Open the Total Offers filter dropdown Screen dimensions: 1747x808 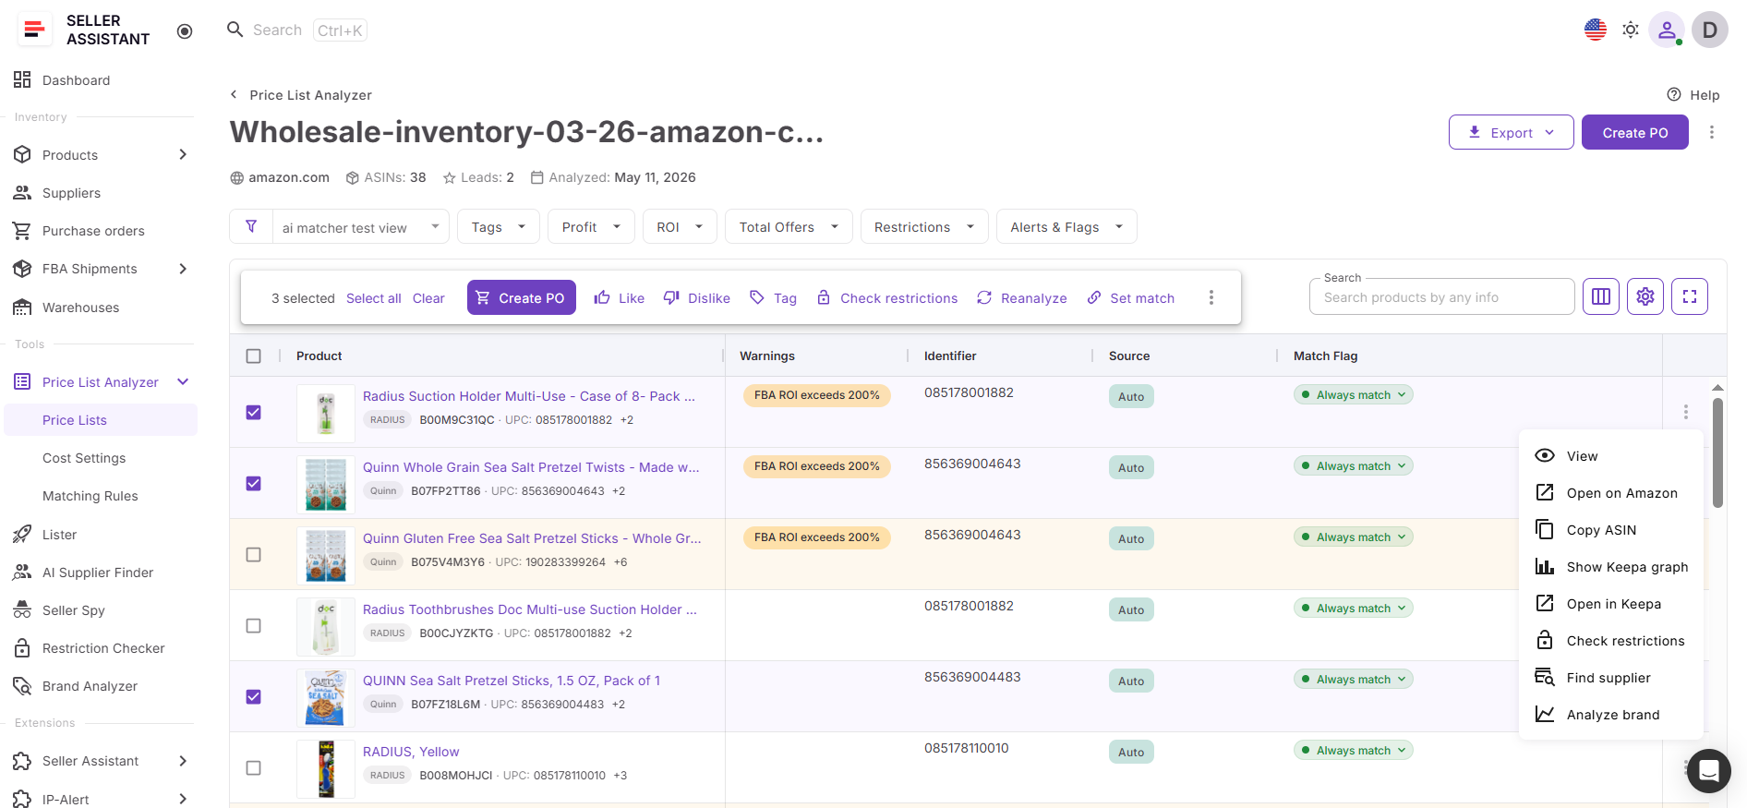pos(789,227)
